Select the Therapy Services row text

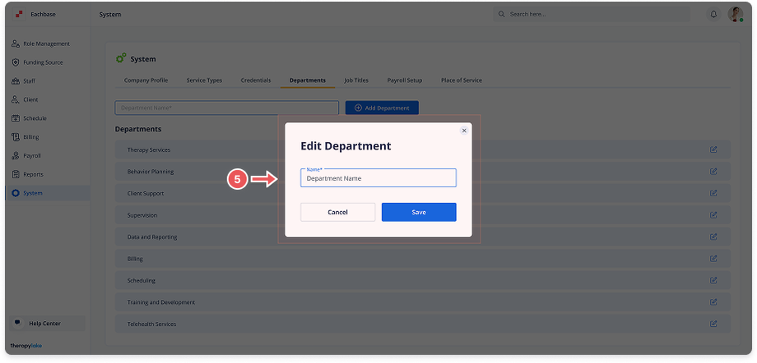pos(149,150)
